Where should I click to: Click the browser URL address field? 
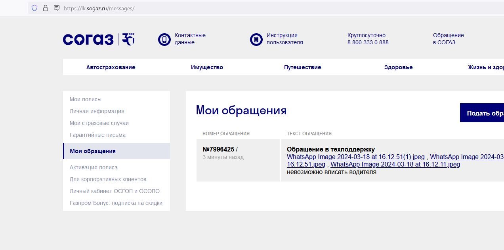238,8
